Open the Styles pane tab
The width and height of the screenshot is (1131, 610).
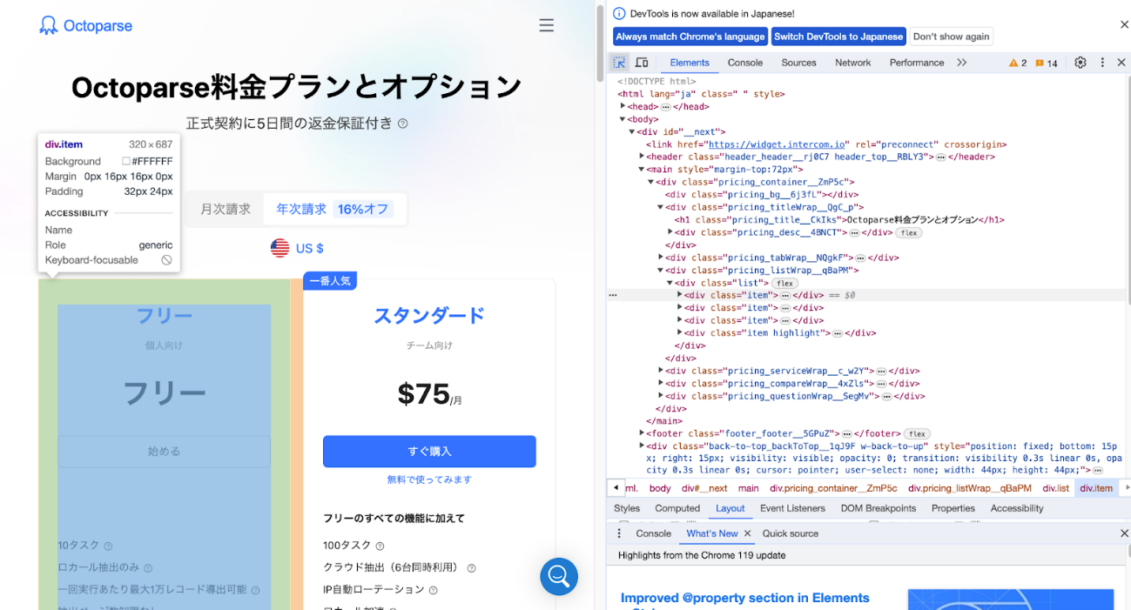click(x=627, y=508)
